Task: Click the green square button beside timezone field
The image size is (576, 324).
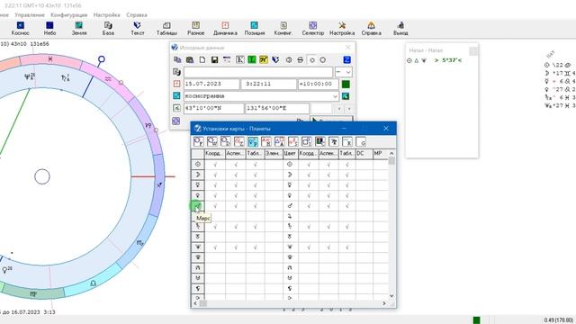Action: (x=346, y=84)
